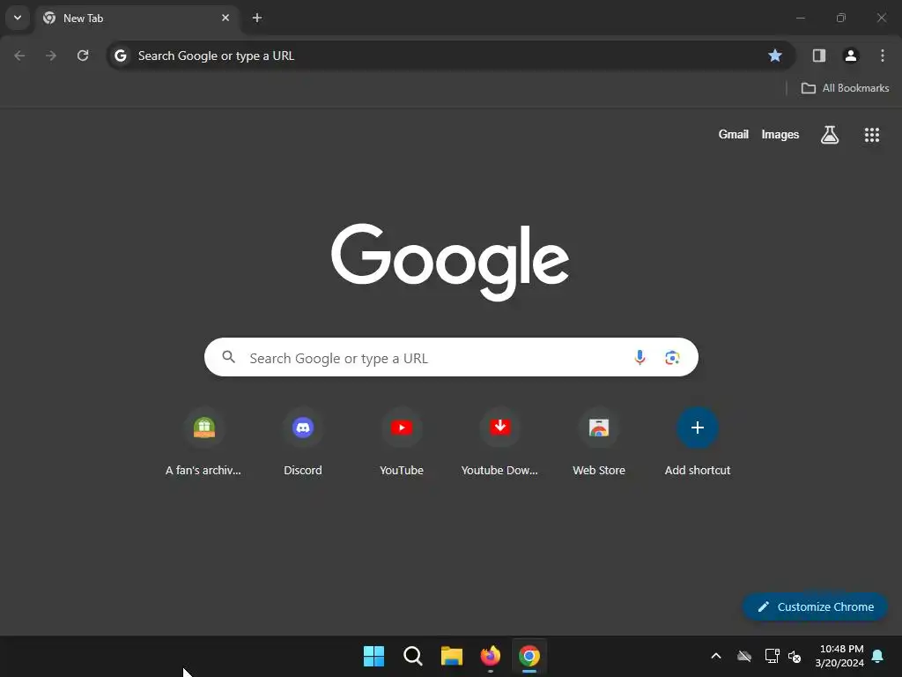Open the Chrome profile icon
This screenshot has height=677, width=902.
851,56
